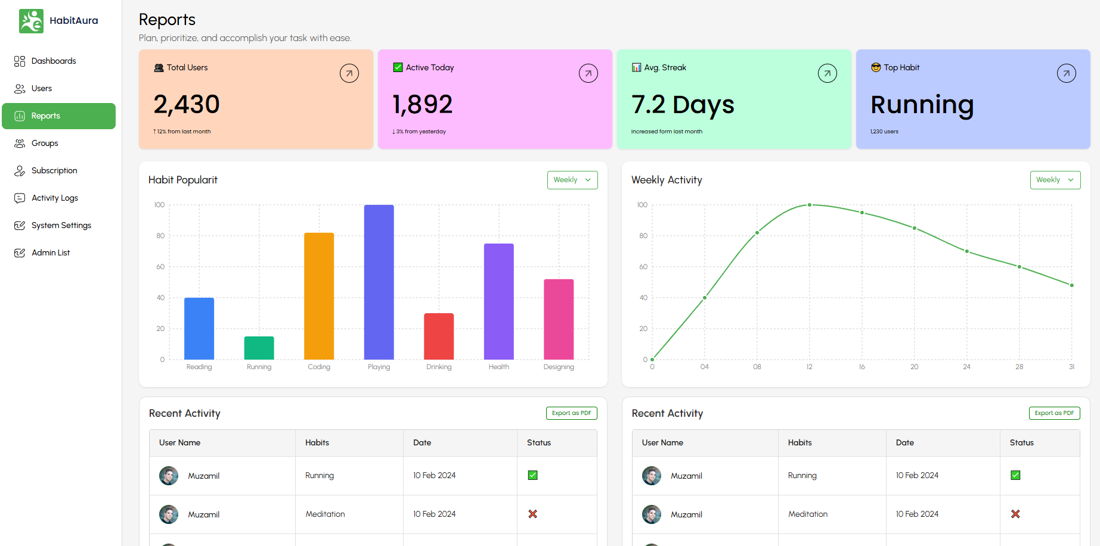This screenshot has width=1100, height=546.
Task: Click the Avg. Streak bar chart icon
Action: pyautogui.click(x=636, y=67)
